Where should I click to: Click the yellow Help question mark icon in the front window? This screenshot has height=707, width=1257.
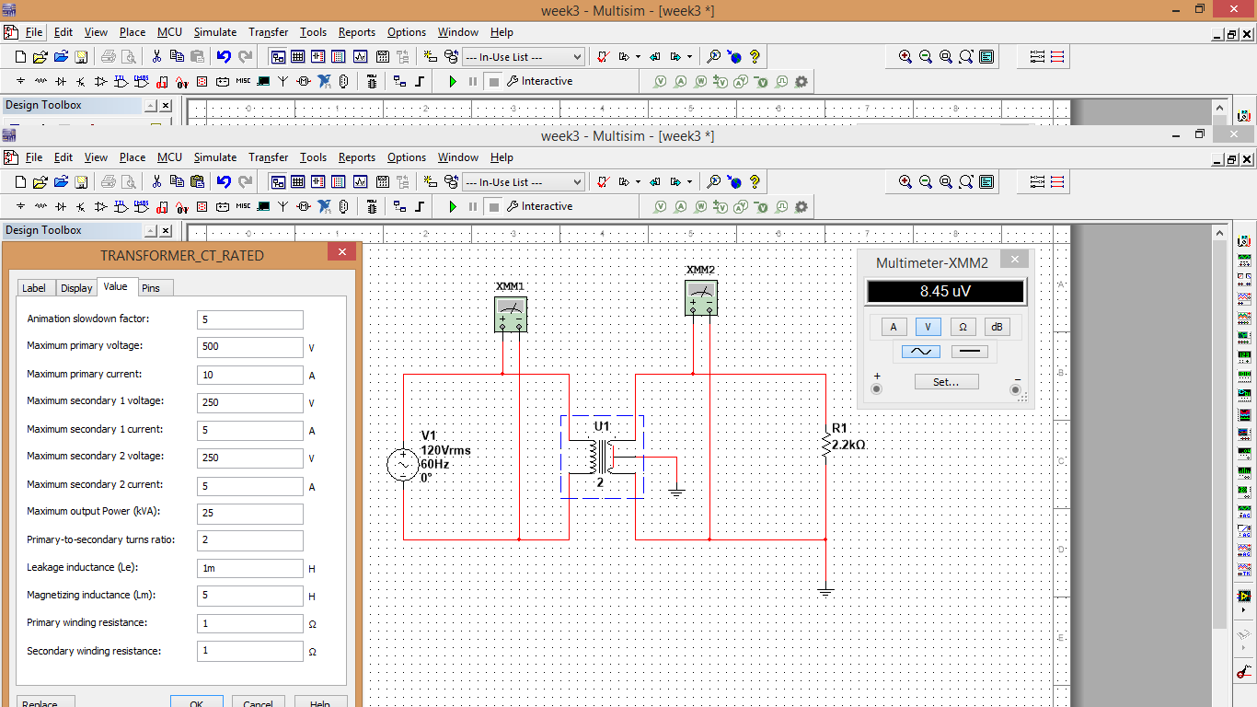coord(755,182)
